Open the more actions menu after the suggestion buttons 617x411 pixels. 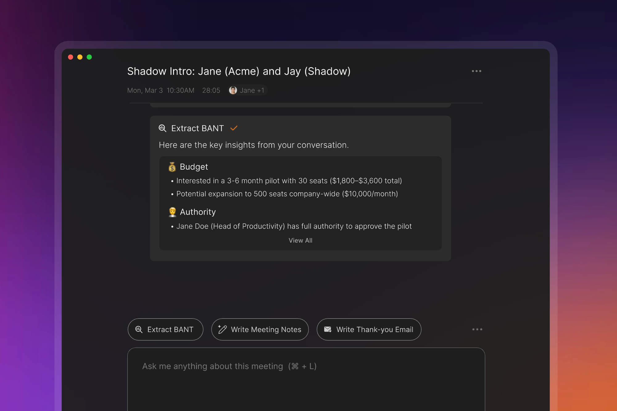[x=477, y=329]
